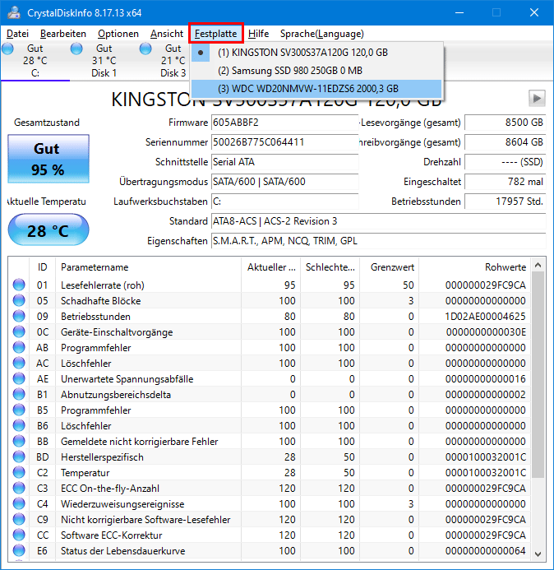Click status orb for Geräte-Einschaltvorgänge
554x570 pixels.
[19, 332]
